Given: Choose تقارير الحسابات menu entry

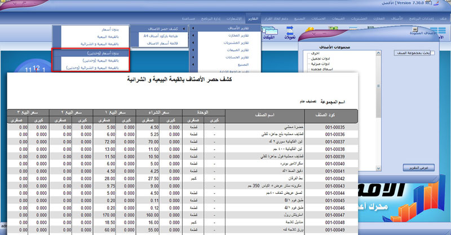Looking at the screenshot, I should click(x=225, y=57).
